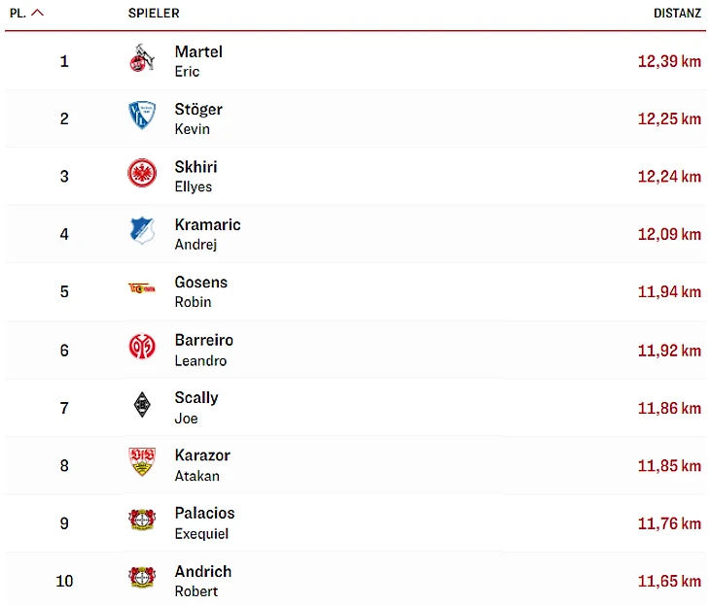Click the VfL Bochum logo beside Stöger

142,118
